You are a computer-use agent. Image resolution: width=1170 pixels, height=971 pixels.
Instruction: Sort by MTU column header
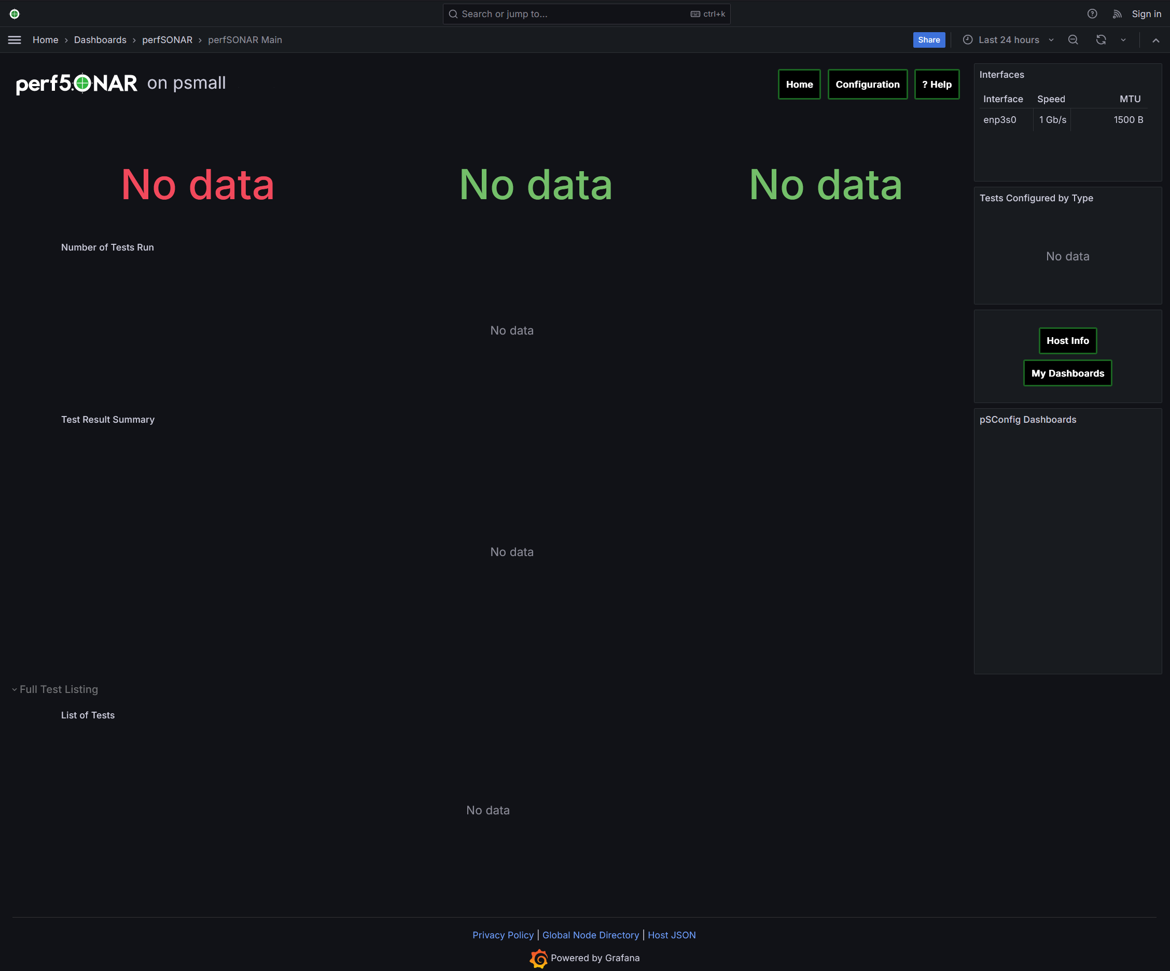coord(1130,99)
